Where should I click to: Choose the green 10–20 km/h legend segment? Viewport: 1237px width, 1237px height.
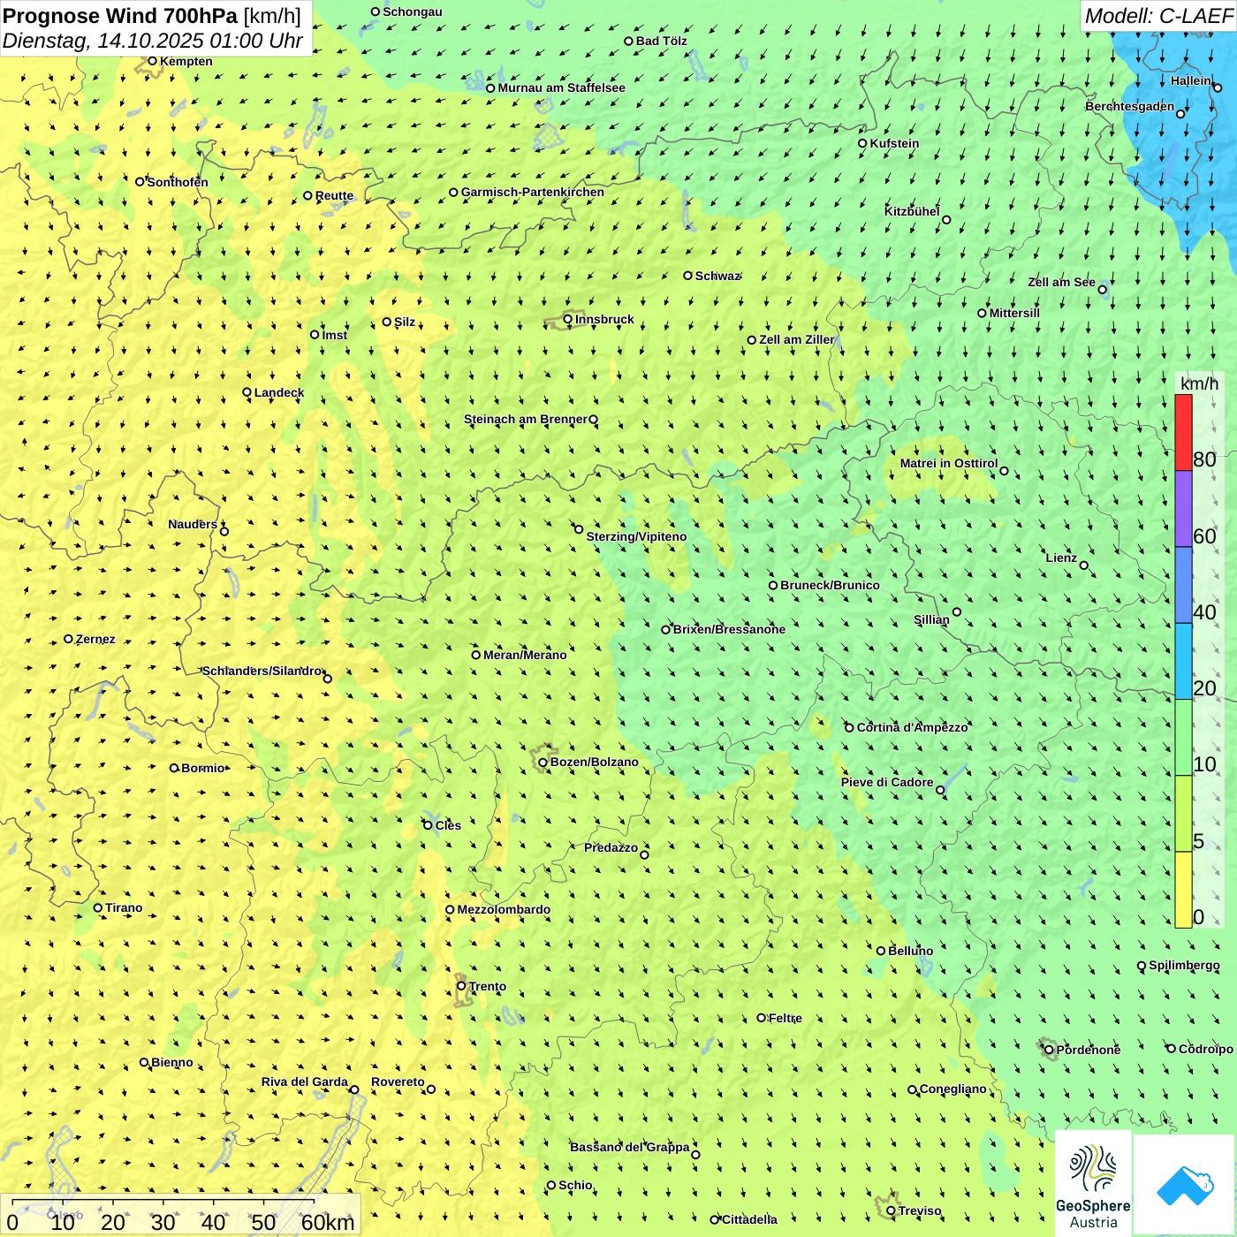tap(1183, 738)
